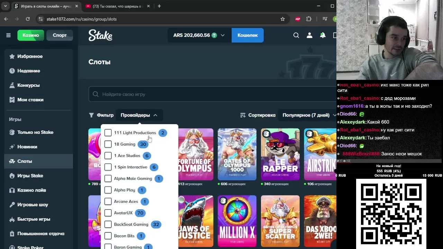View site information icon in address bar
The width and height of the screenshot is (443, 249).
pyautogui.click(x=40, y=19)
